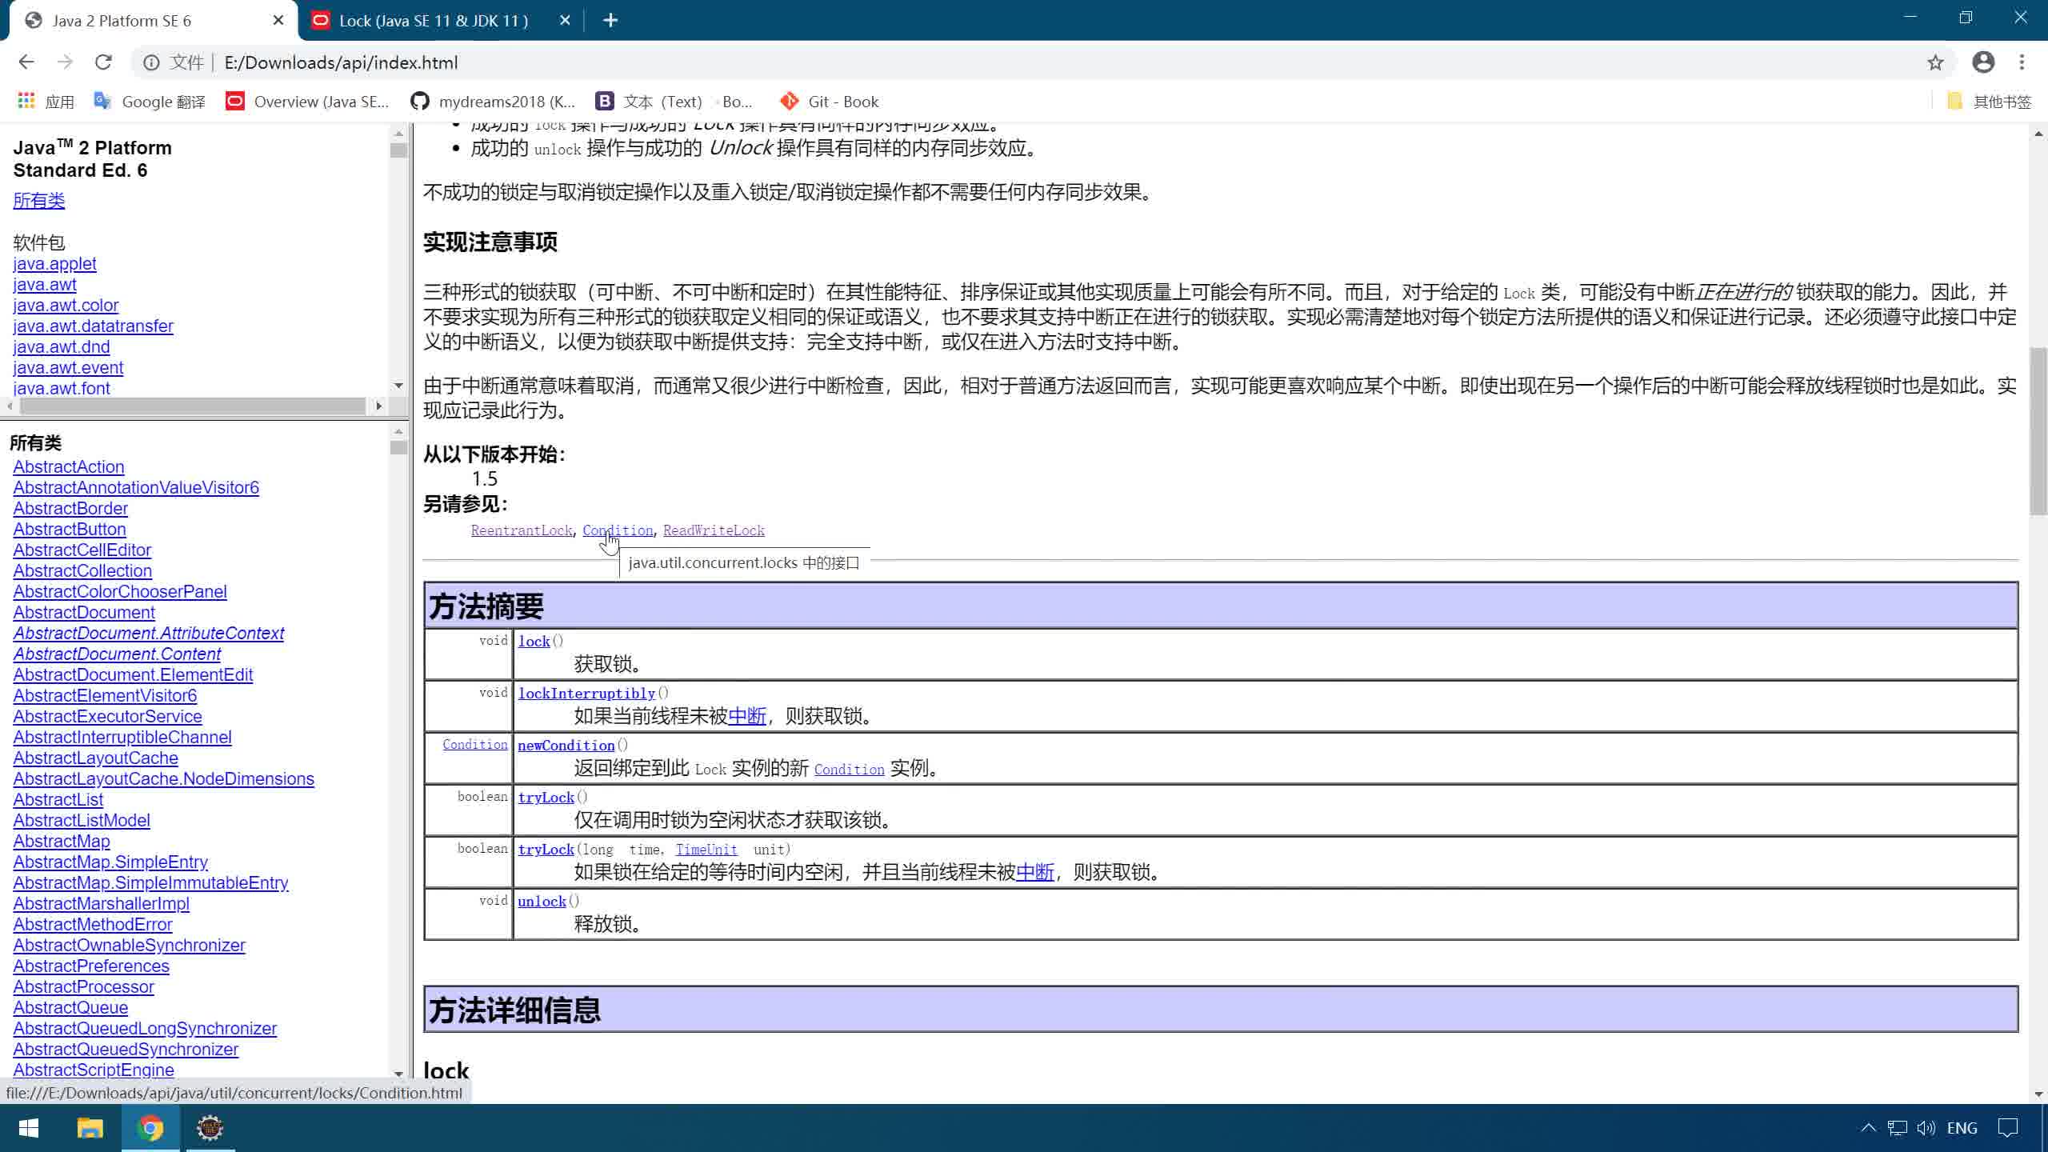Screen dimensions: 2048x1152
Task: Open the java.applet package link
Action: pyautogui.click(x=54, y=264)
